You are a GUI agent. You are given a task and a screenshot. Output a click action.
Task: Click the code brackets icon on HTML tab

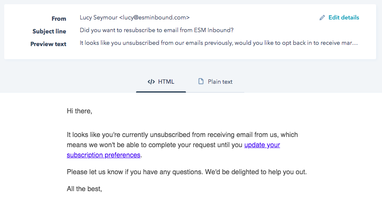tap(151, 82)
